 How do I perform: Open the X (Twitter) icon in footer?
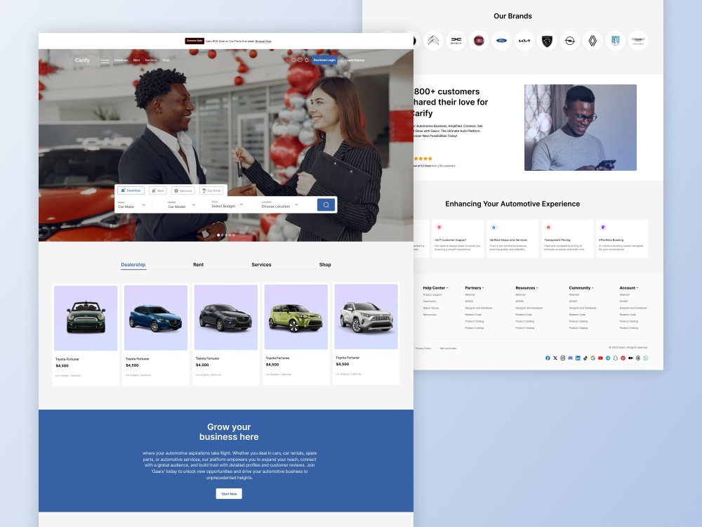point(555,358)
